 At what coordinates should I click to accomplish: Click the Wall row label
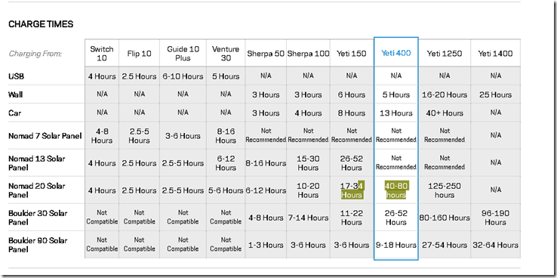[16, 94]
